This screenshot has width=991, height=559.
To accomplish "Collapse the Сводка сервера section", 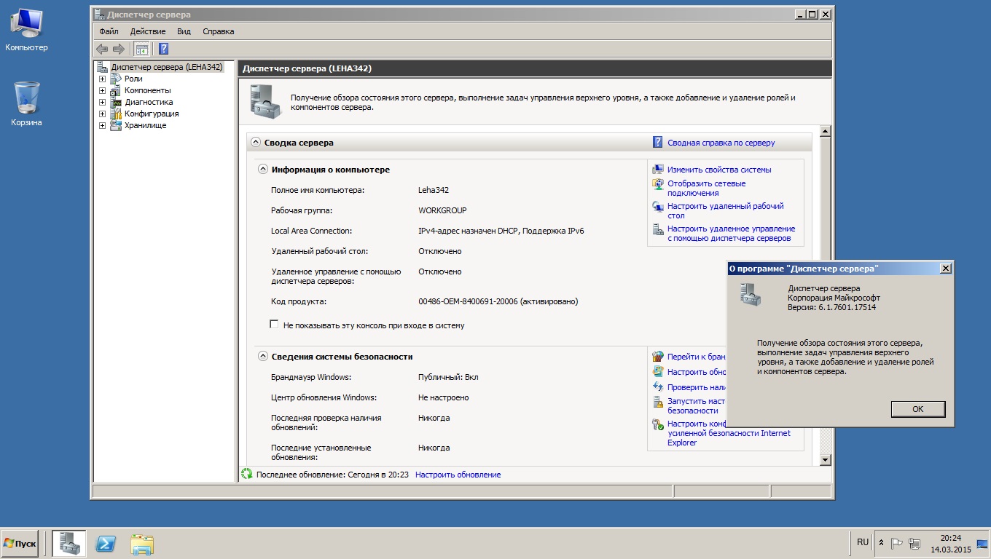I will (256, 143).
